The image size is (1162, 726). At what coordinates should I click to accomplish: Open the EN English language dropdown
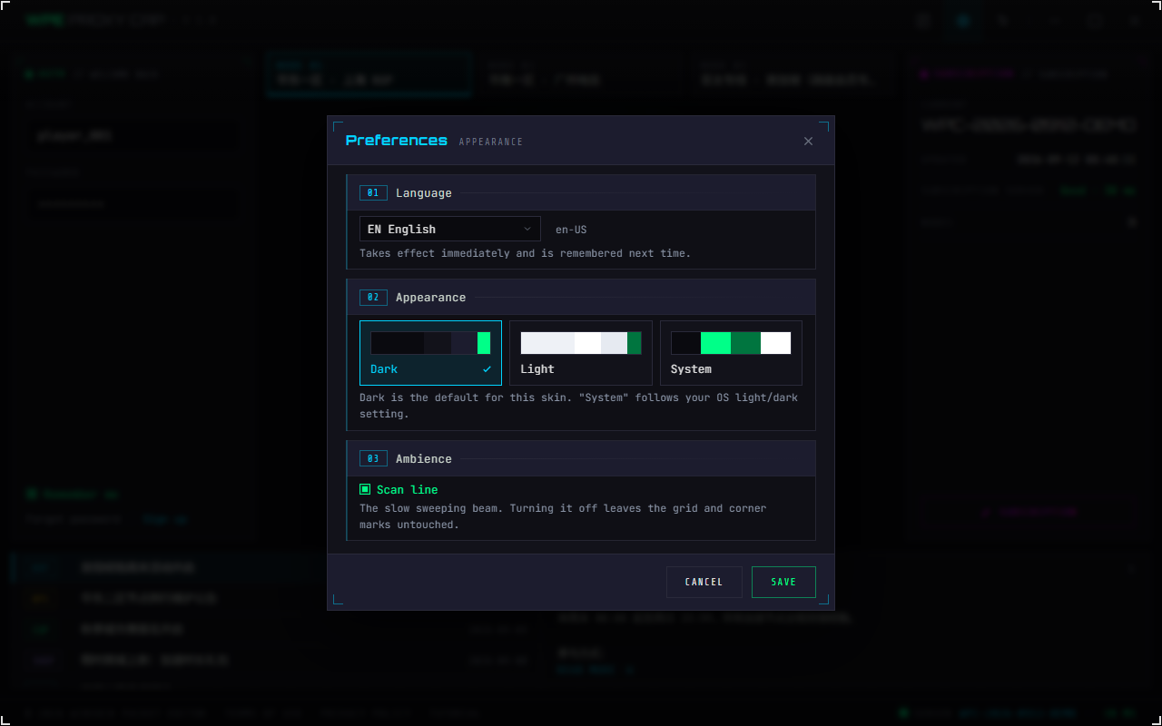(x=450, y=229)
